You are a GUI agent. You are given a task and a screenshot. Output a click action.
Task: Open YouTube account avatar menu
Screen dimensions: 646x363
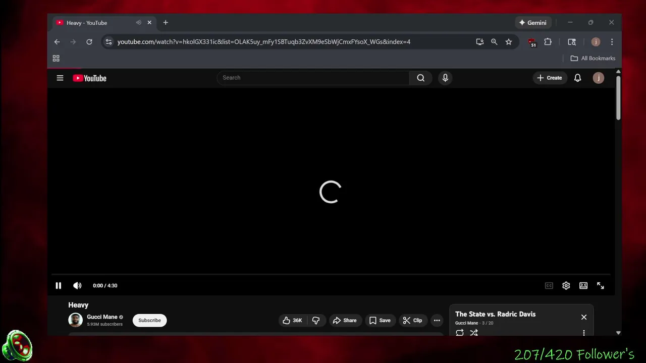(599, 78)
